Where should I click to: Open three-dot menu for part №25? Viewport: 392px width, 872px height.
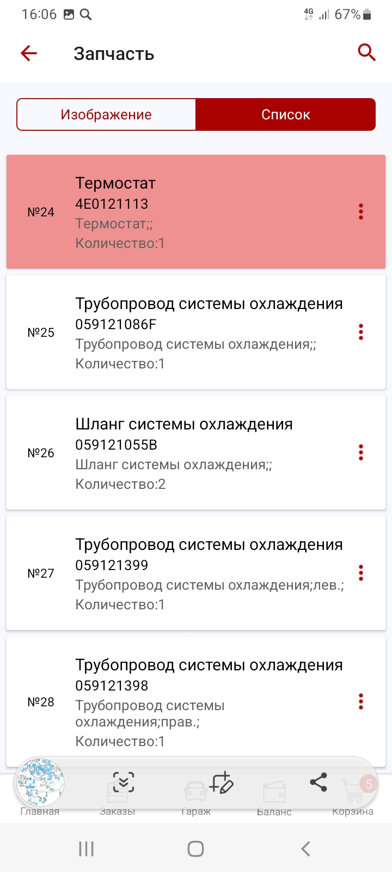pos(360,332)
